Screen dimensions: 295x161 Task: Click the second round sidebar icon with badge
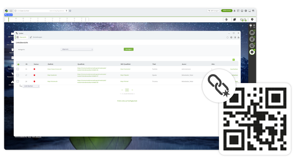(x=252, y=39)
